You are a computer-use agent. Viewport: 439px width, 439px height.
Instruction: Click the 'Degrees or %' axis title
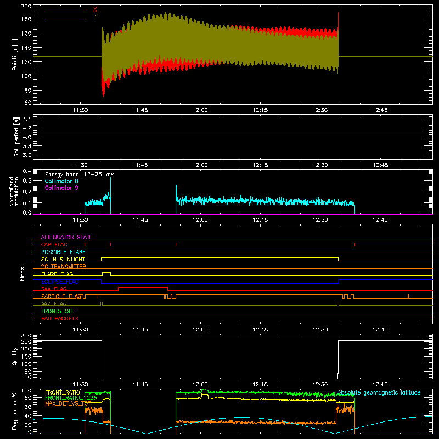click(x=15, y=411)
